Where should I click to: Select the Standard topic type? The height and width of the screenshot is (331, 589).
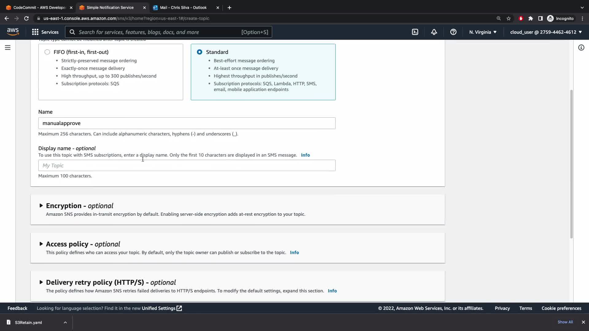tap(200, 52)
